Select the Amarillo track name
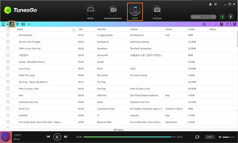The height and width of the screenshot is (143, 238). [x=23, y=115]
